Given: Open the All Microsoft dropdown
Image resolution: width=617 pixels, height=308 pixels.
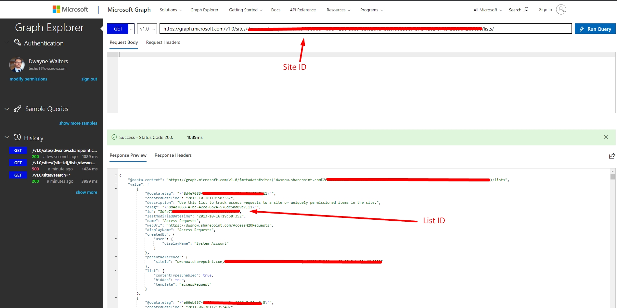Looking at the screenshot, I should [488, 10].
